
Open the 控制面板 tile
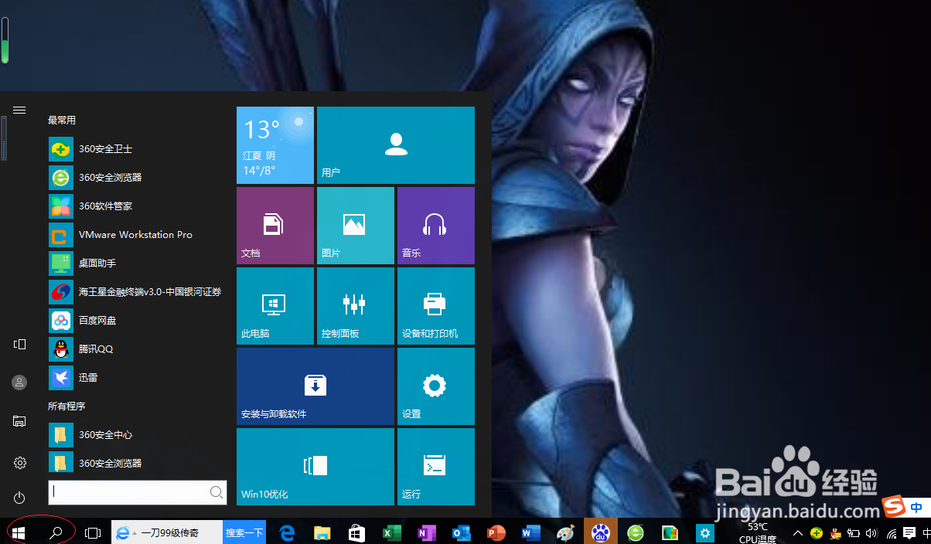coord(356,306)
